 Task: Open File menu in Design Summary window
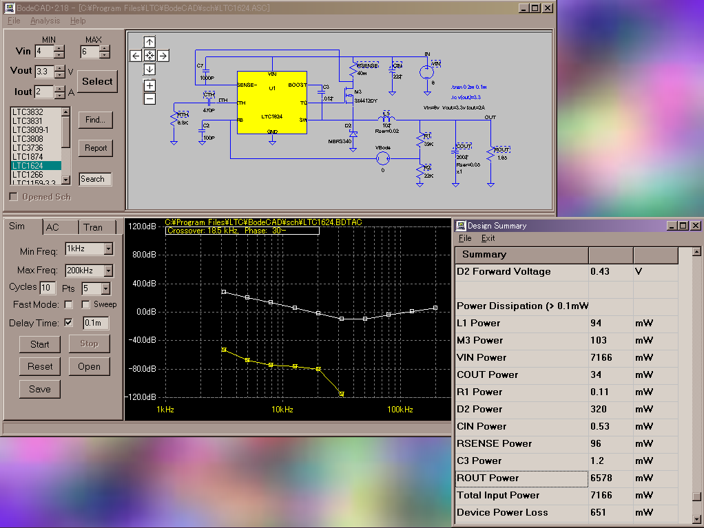(x=465, y=238)
